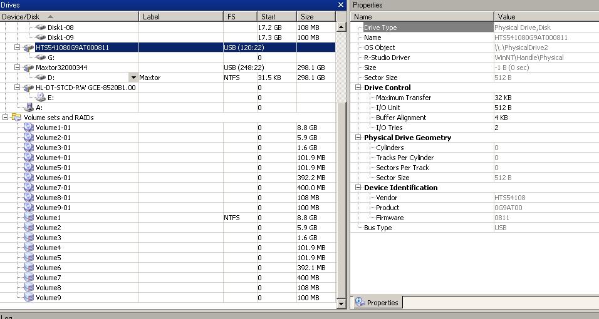The image size is (599, 319).
Task: Select the Volume6 tree row
Action: [x=168, y=268]
